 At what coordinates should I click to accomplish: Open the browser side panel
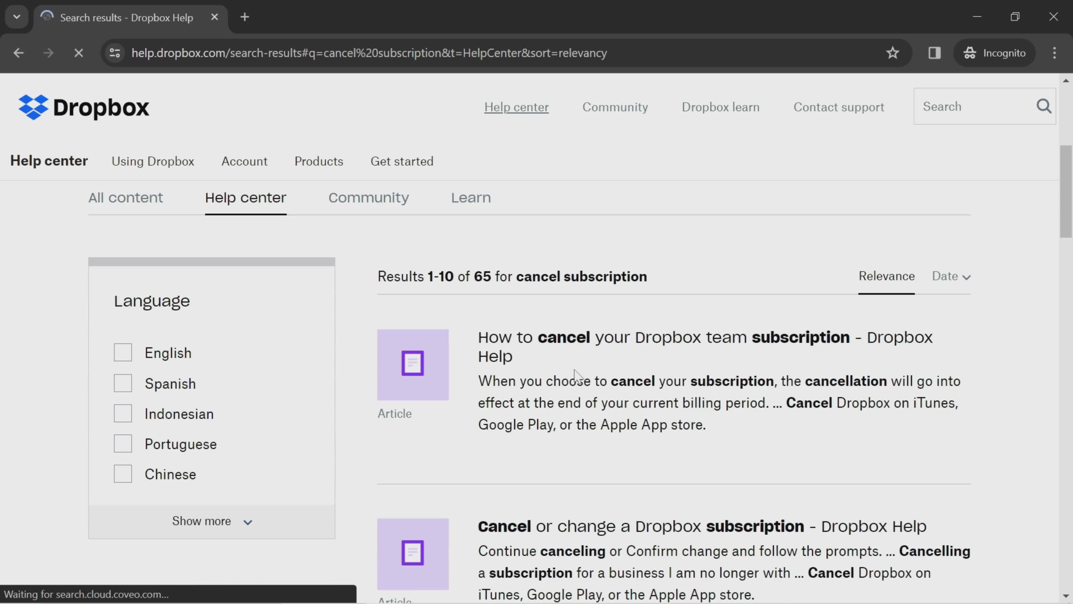[x=934, y=53]
